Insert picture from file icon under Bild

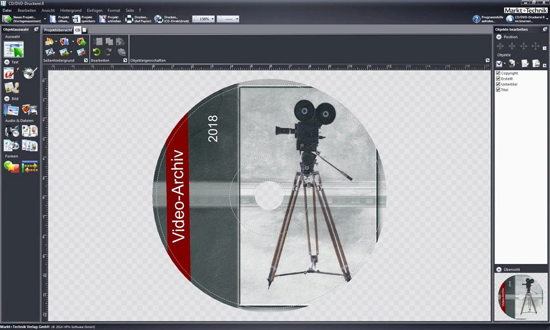[11, 110]
